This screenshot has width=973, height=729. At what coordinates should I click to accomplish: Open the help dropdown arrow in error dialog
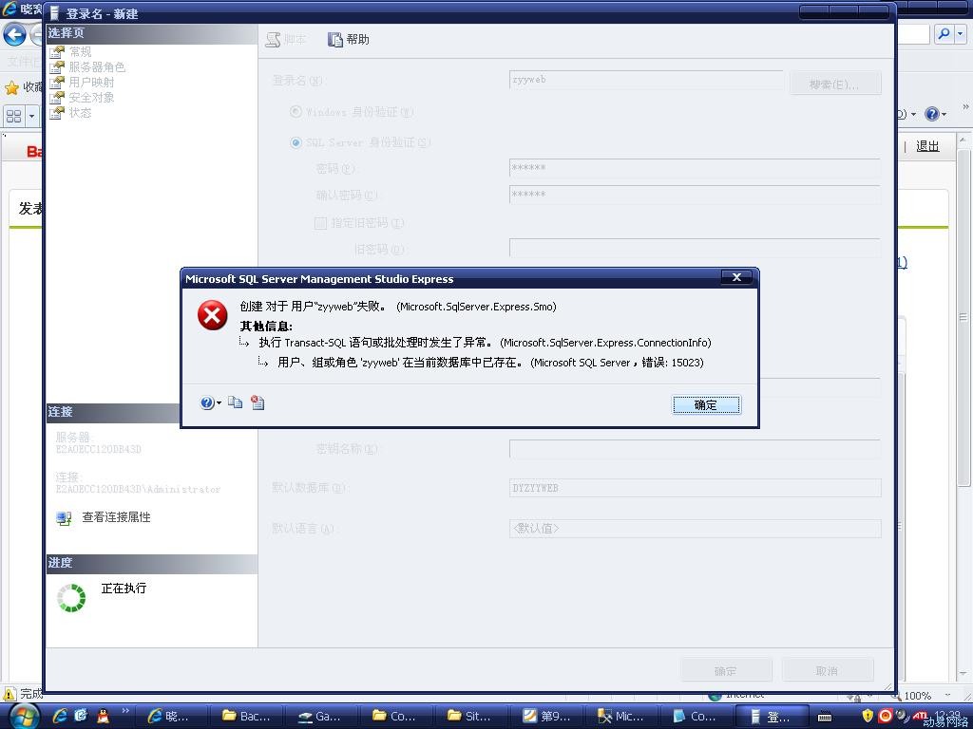click(219, 403)
